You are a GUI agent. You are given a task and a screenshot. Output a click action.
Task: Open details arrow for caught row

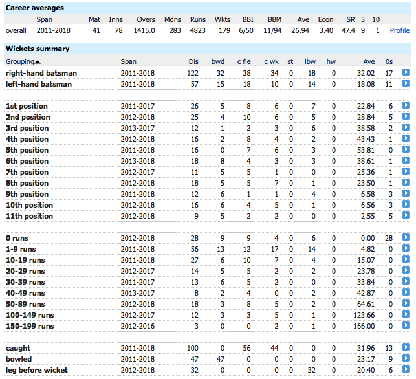click(406, 348)
